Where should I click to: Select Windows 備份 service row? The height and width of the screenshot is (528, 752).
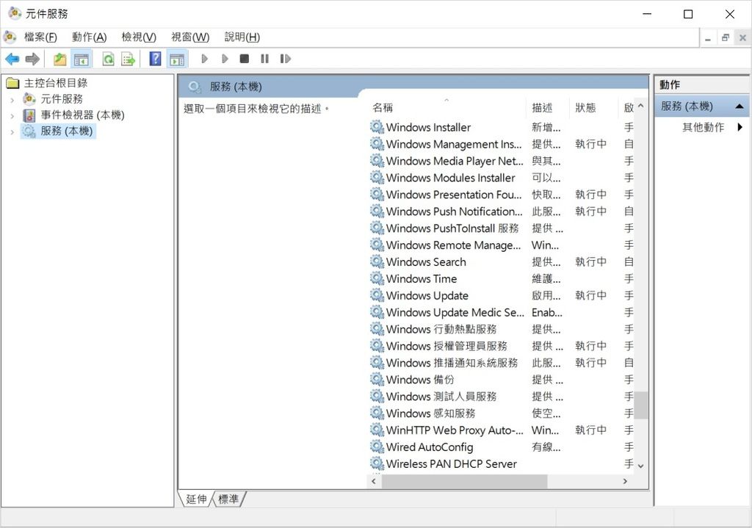[x=502, y=380]
